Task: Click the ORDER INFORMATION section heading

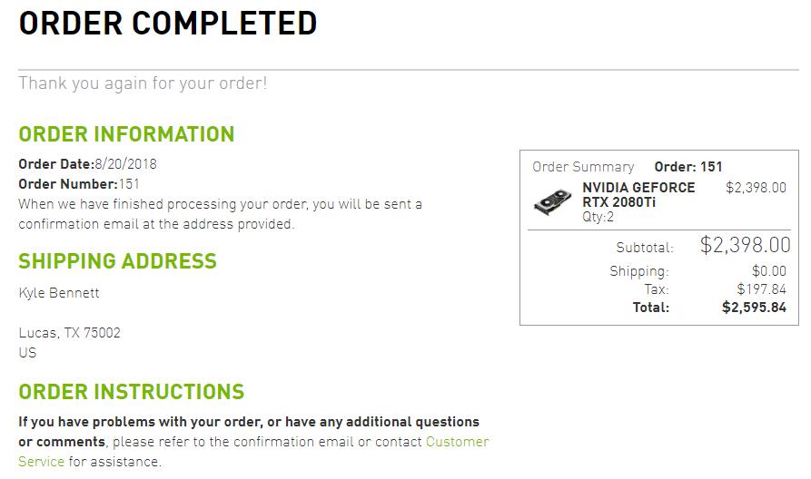Action: click(x=126, y=134)
